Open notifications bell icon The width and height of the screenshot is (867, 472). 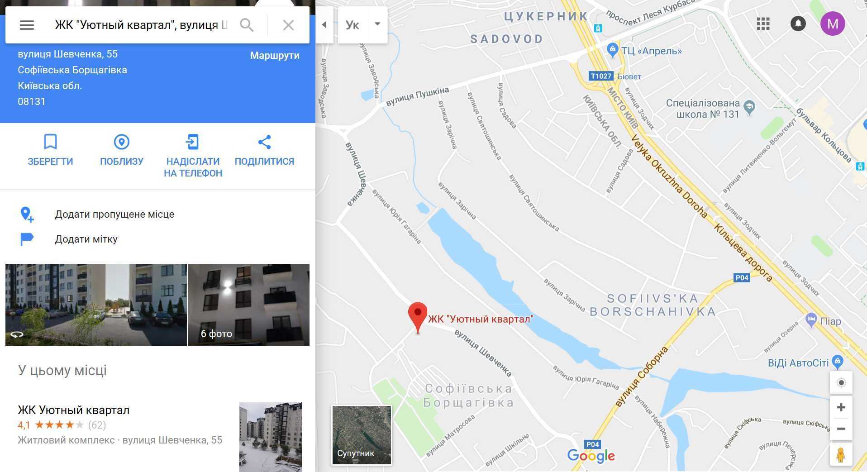(798, 24)
